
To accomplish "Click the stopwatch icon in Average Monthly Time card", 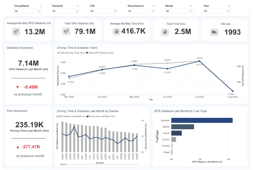I will pos(116,31).
